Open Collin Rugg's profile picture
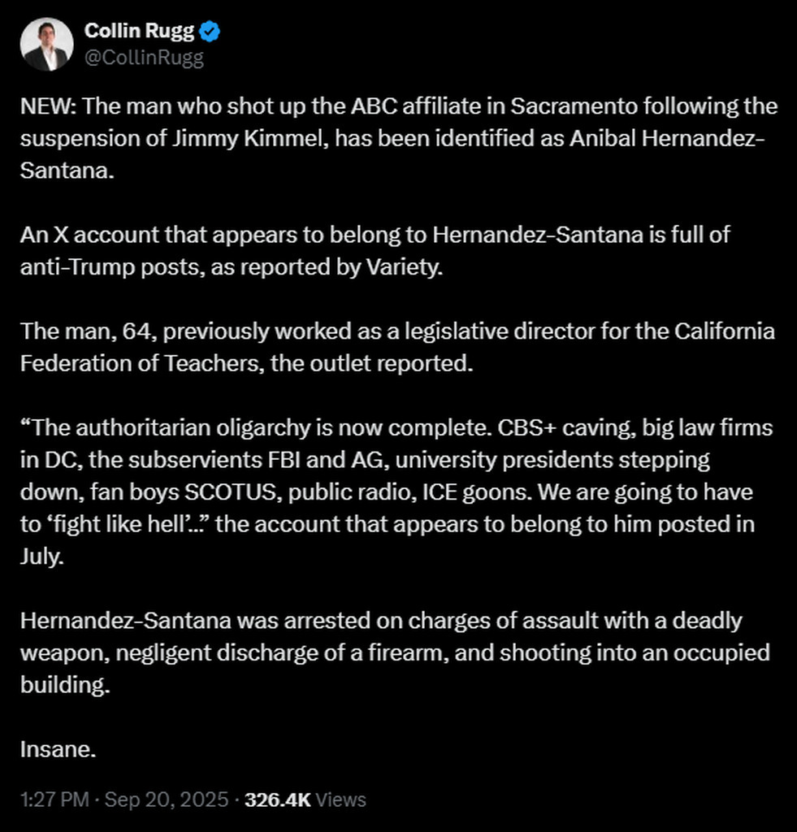797x832 pixels. pos(45,45)
